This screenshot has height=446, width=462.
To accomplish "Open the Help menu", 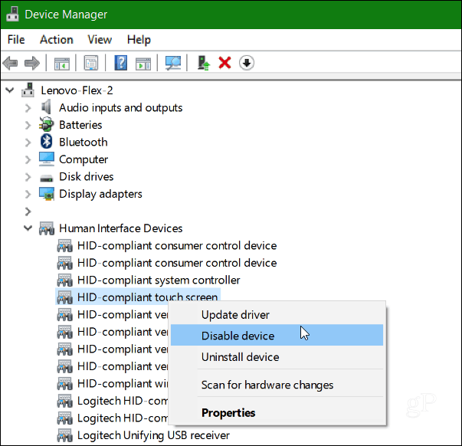I will point(139,40).
